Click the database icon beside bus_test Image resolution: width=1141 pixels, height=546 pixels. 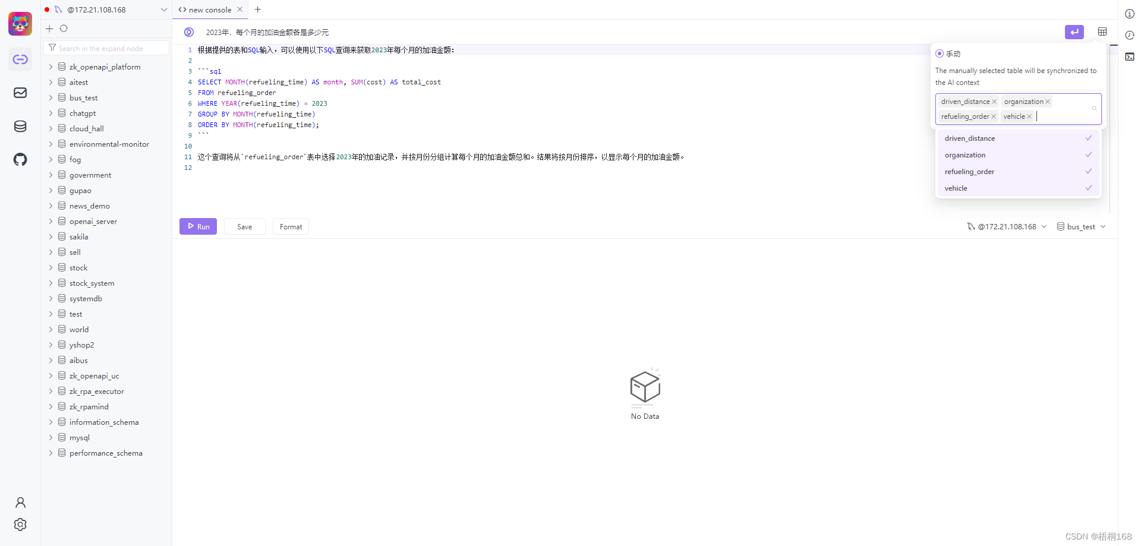(62, 97)
